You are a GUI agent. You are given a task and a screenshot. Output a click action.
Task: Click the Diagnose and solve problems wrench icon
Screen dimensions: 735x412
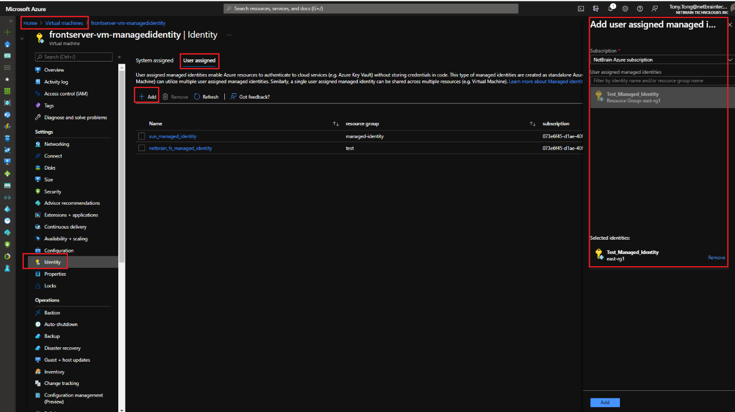pos(38,117)
